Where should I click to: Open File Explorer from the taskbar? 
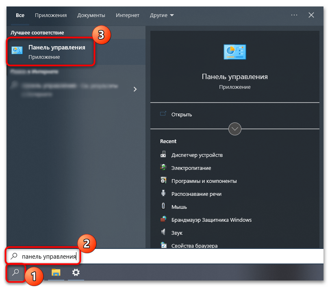[56, 272]
